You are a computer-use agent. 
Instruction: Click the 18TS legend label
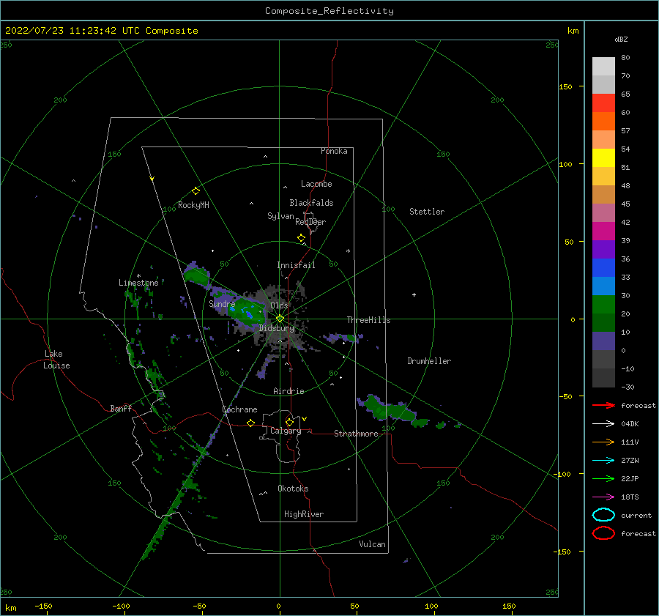pyautogui.click(x=630, y=497)
